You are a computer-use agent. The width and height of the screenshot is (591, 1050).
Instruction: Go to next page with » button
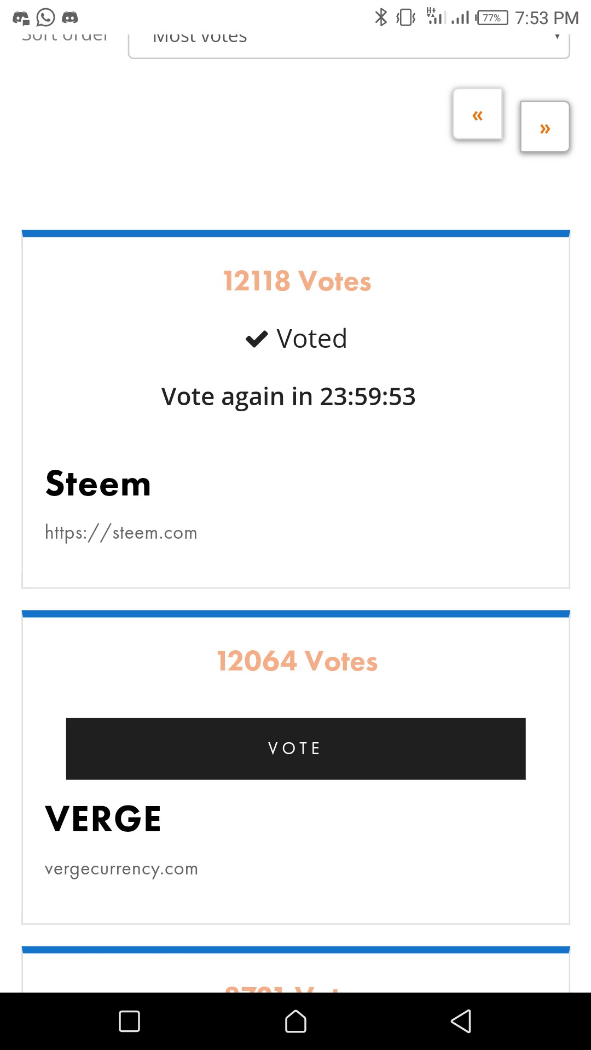544,127
